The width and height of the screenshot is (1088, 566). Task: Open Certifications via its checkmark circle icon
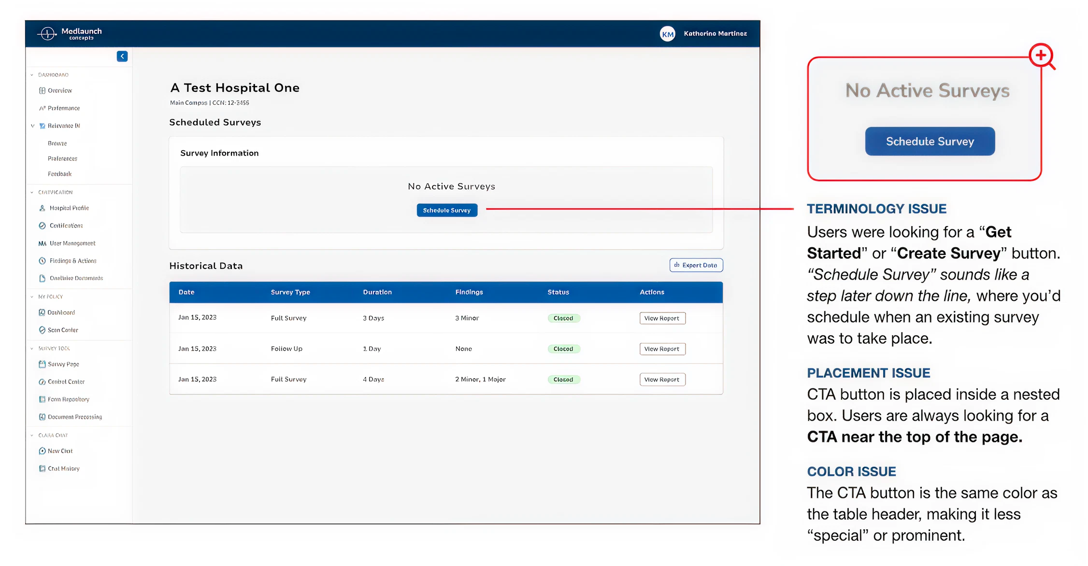42,226
